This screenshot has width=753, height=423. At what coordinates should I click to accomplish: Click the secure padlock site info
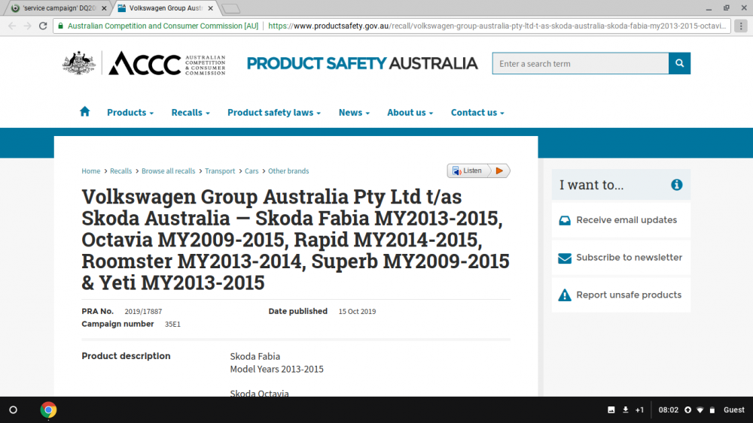[x=60, y=26]
